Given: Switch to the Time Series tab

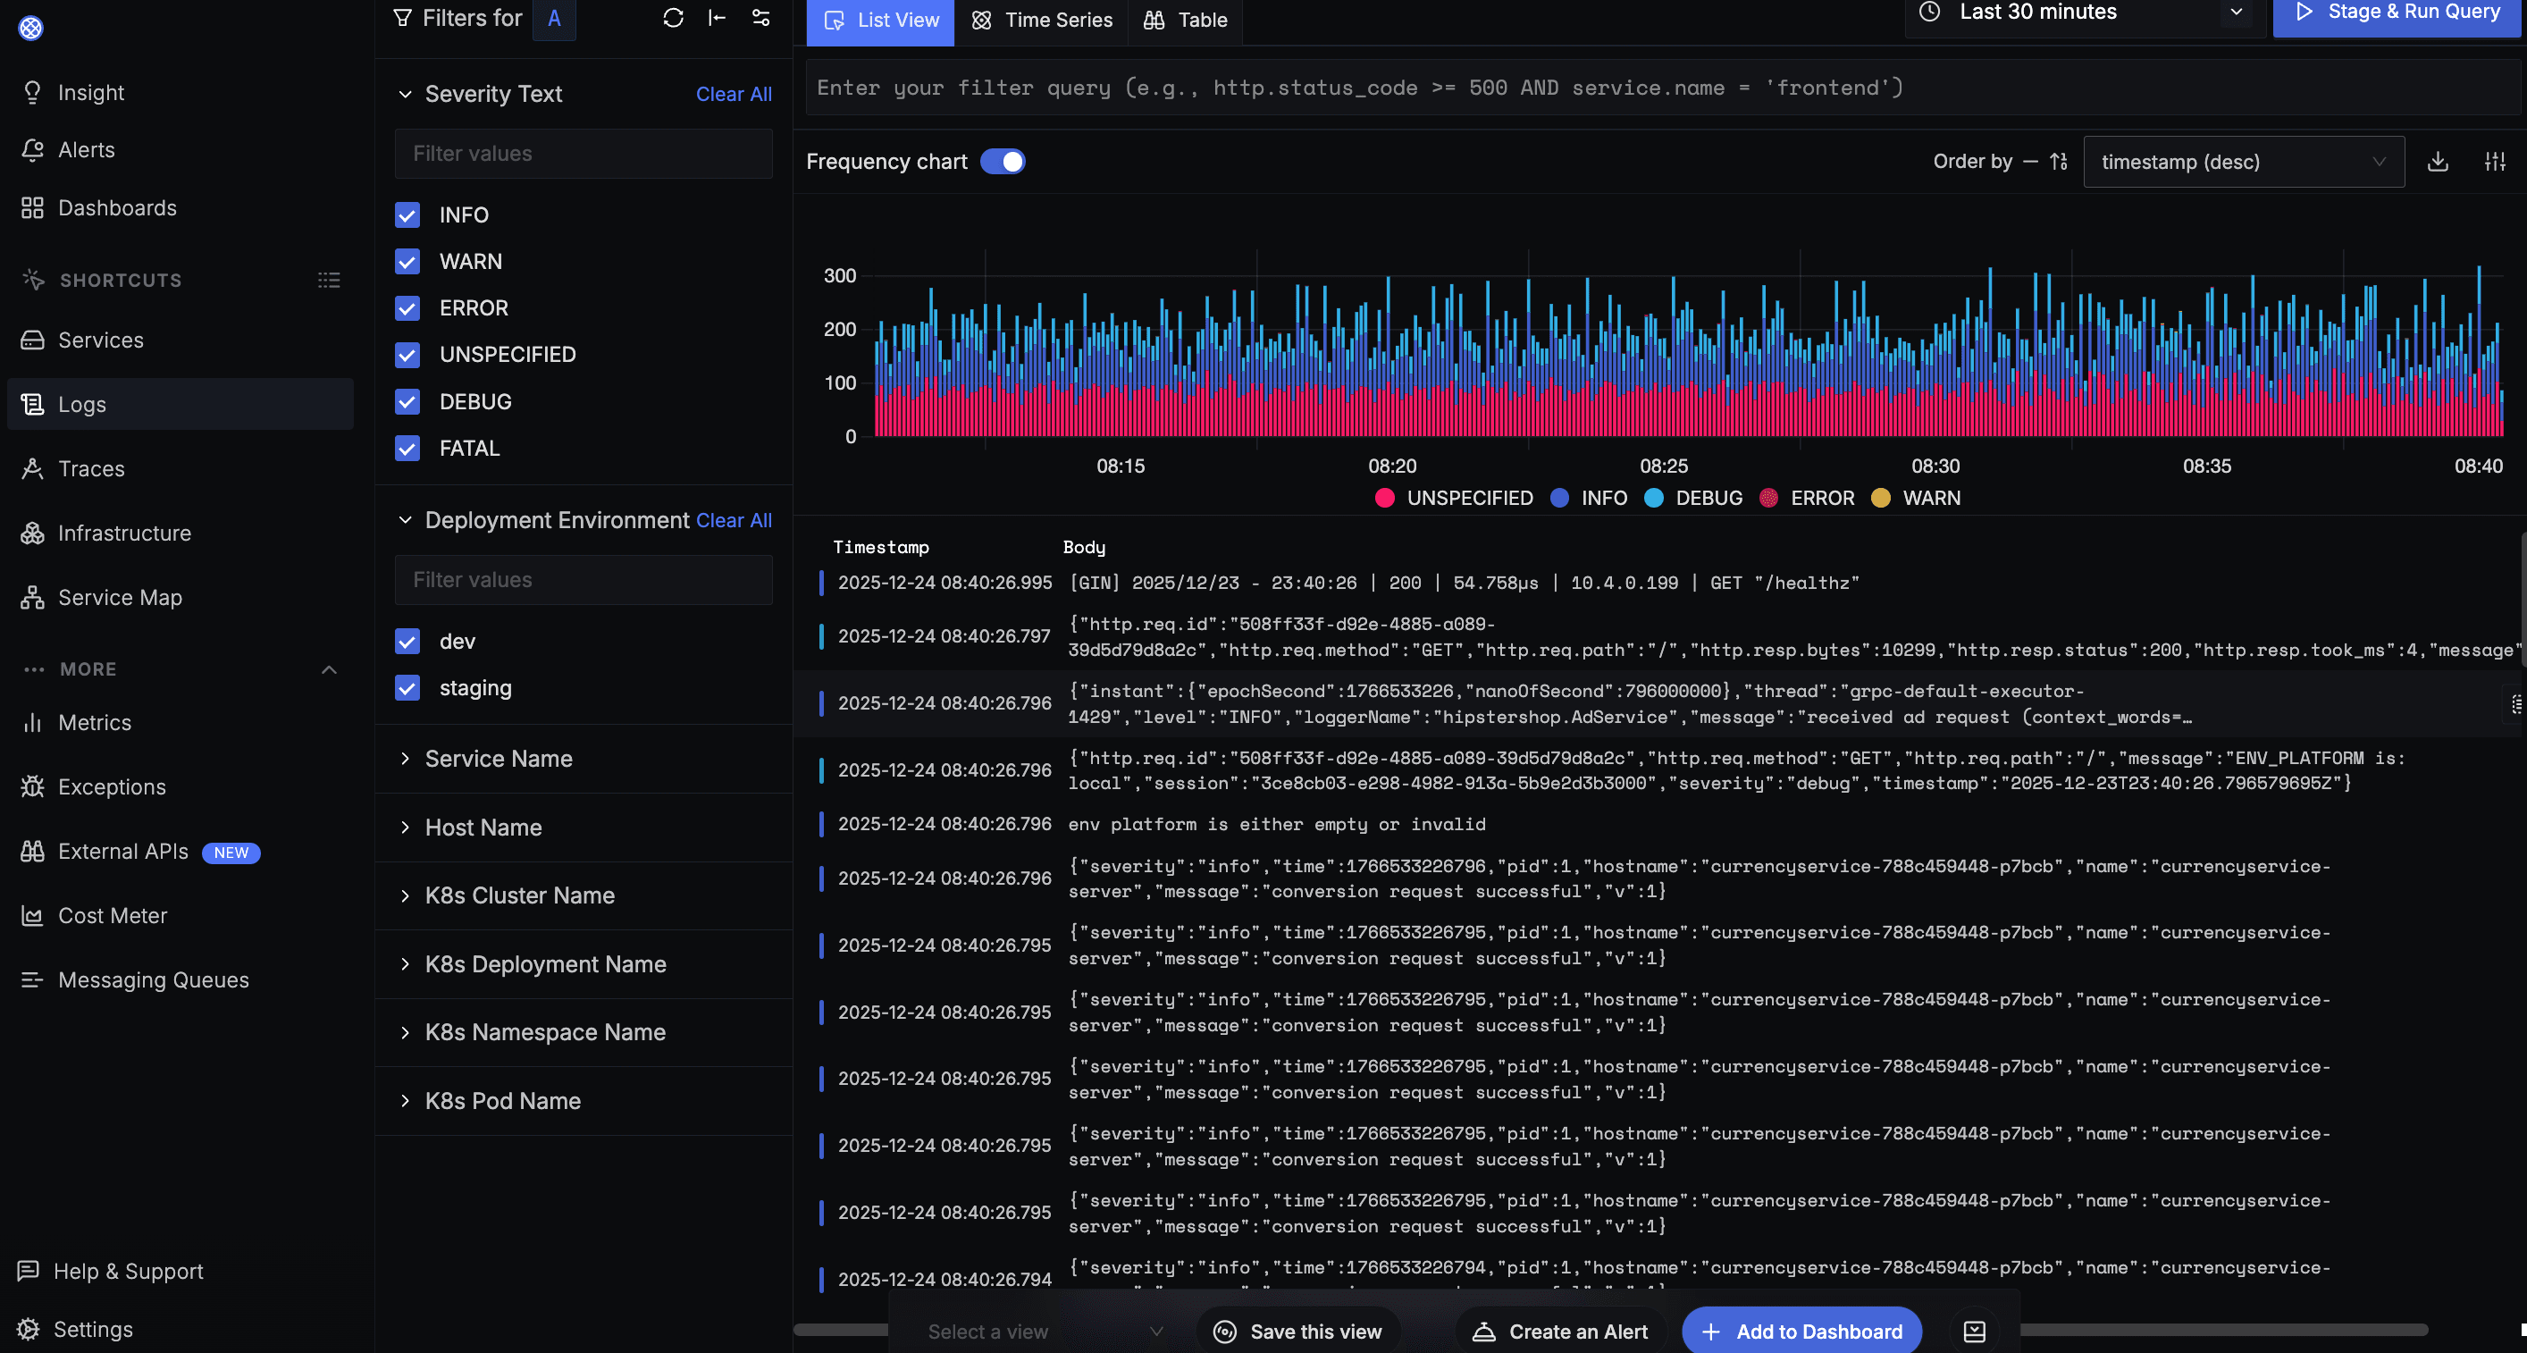Looking at the screenshot, I should (x=1042, y=20).
